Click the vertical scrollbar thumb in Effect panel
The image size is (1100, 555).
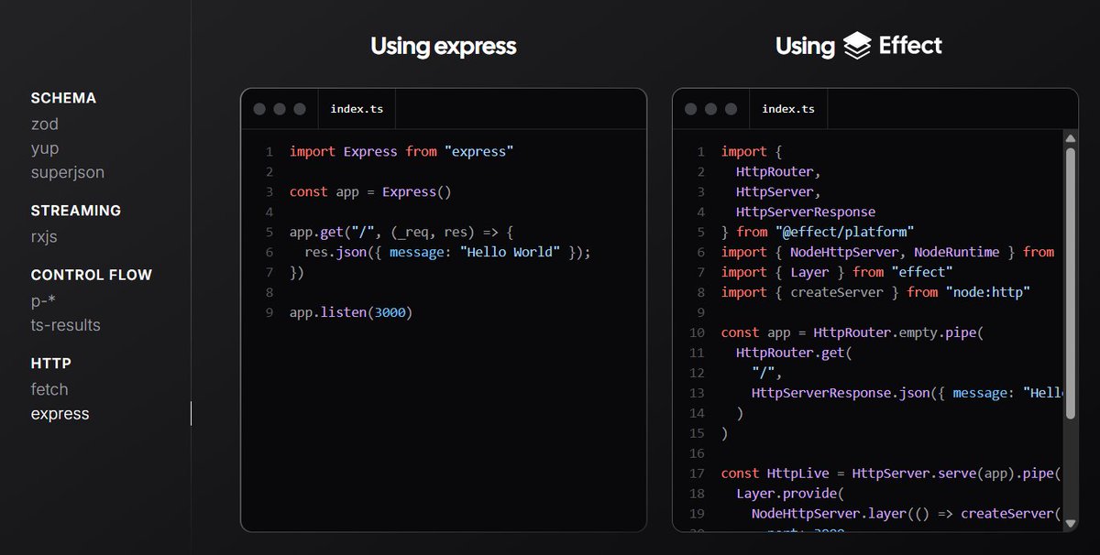(x=1070, y=284)
